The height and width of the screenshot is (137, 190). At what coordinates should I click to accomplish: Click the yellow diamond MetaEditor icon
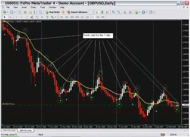point(63,12)
